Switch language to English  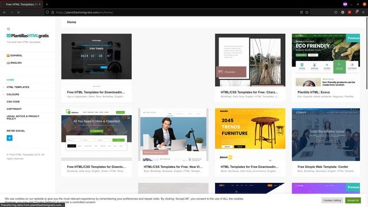coord(14,63)
